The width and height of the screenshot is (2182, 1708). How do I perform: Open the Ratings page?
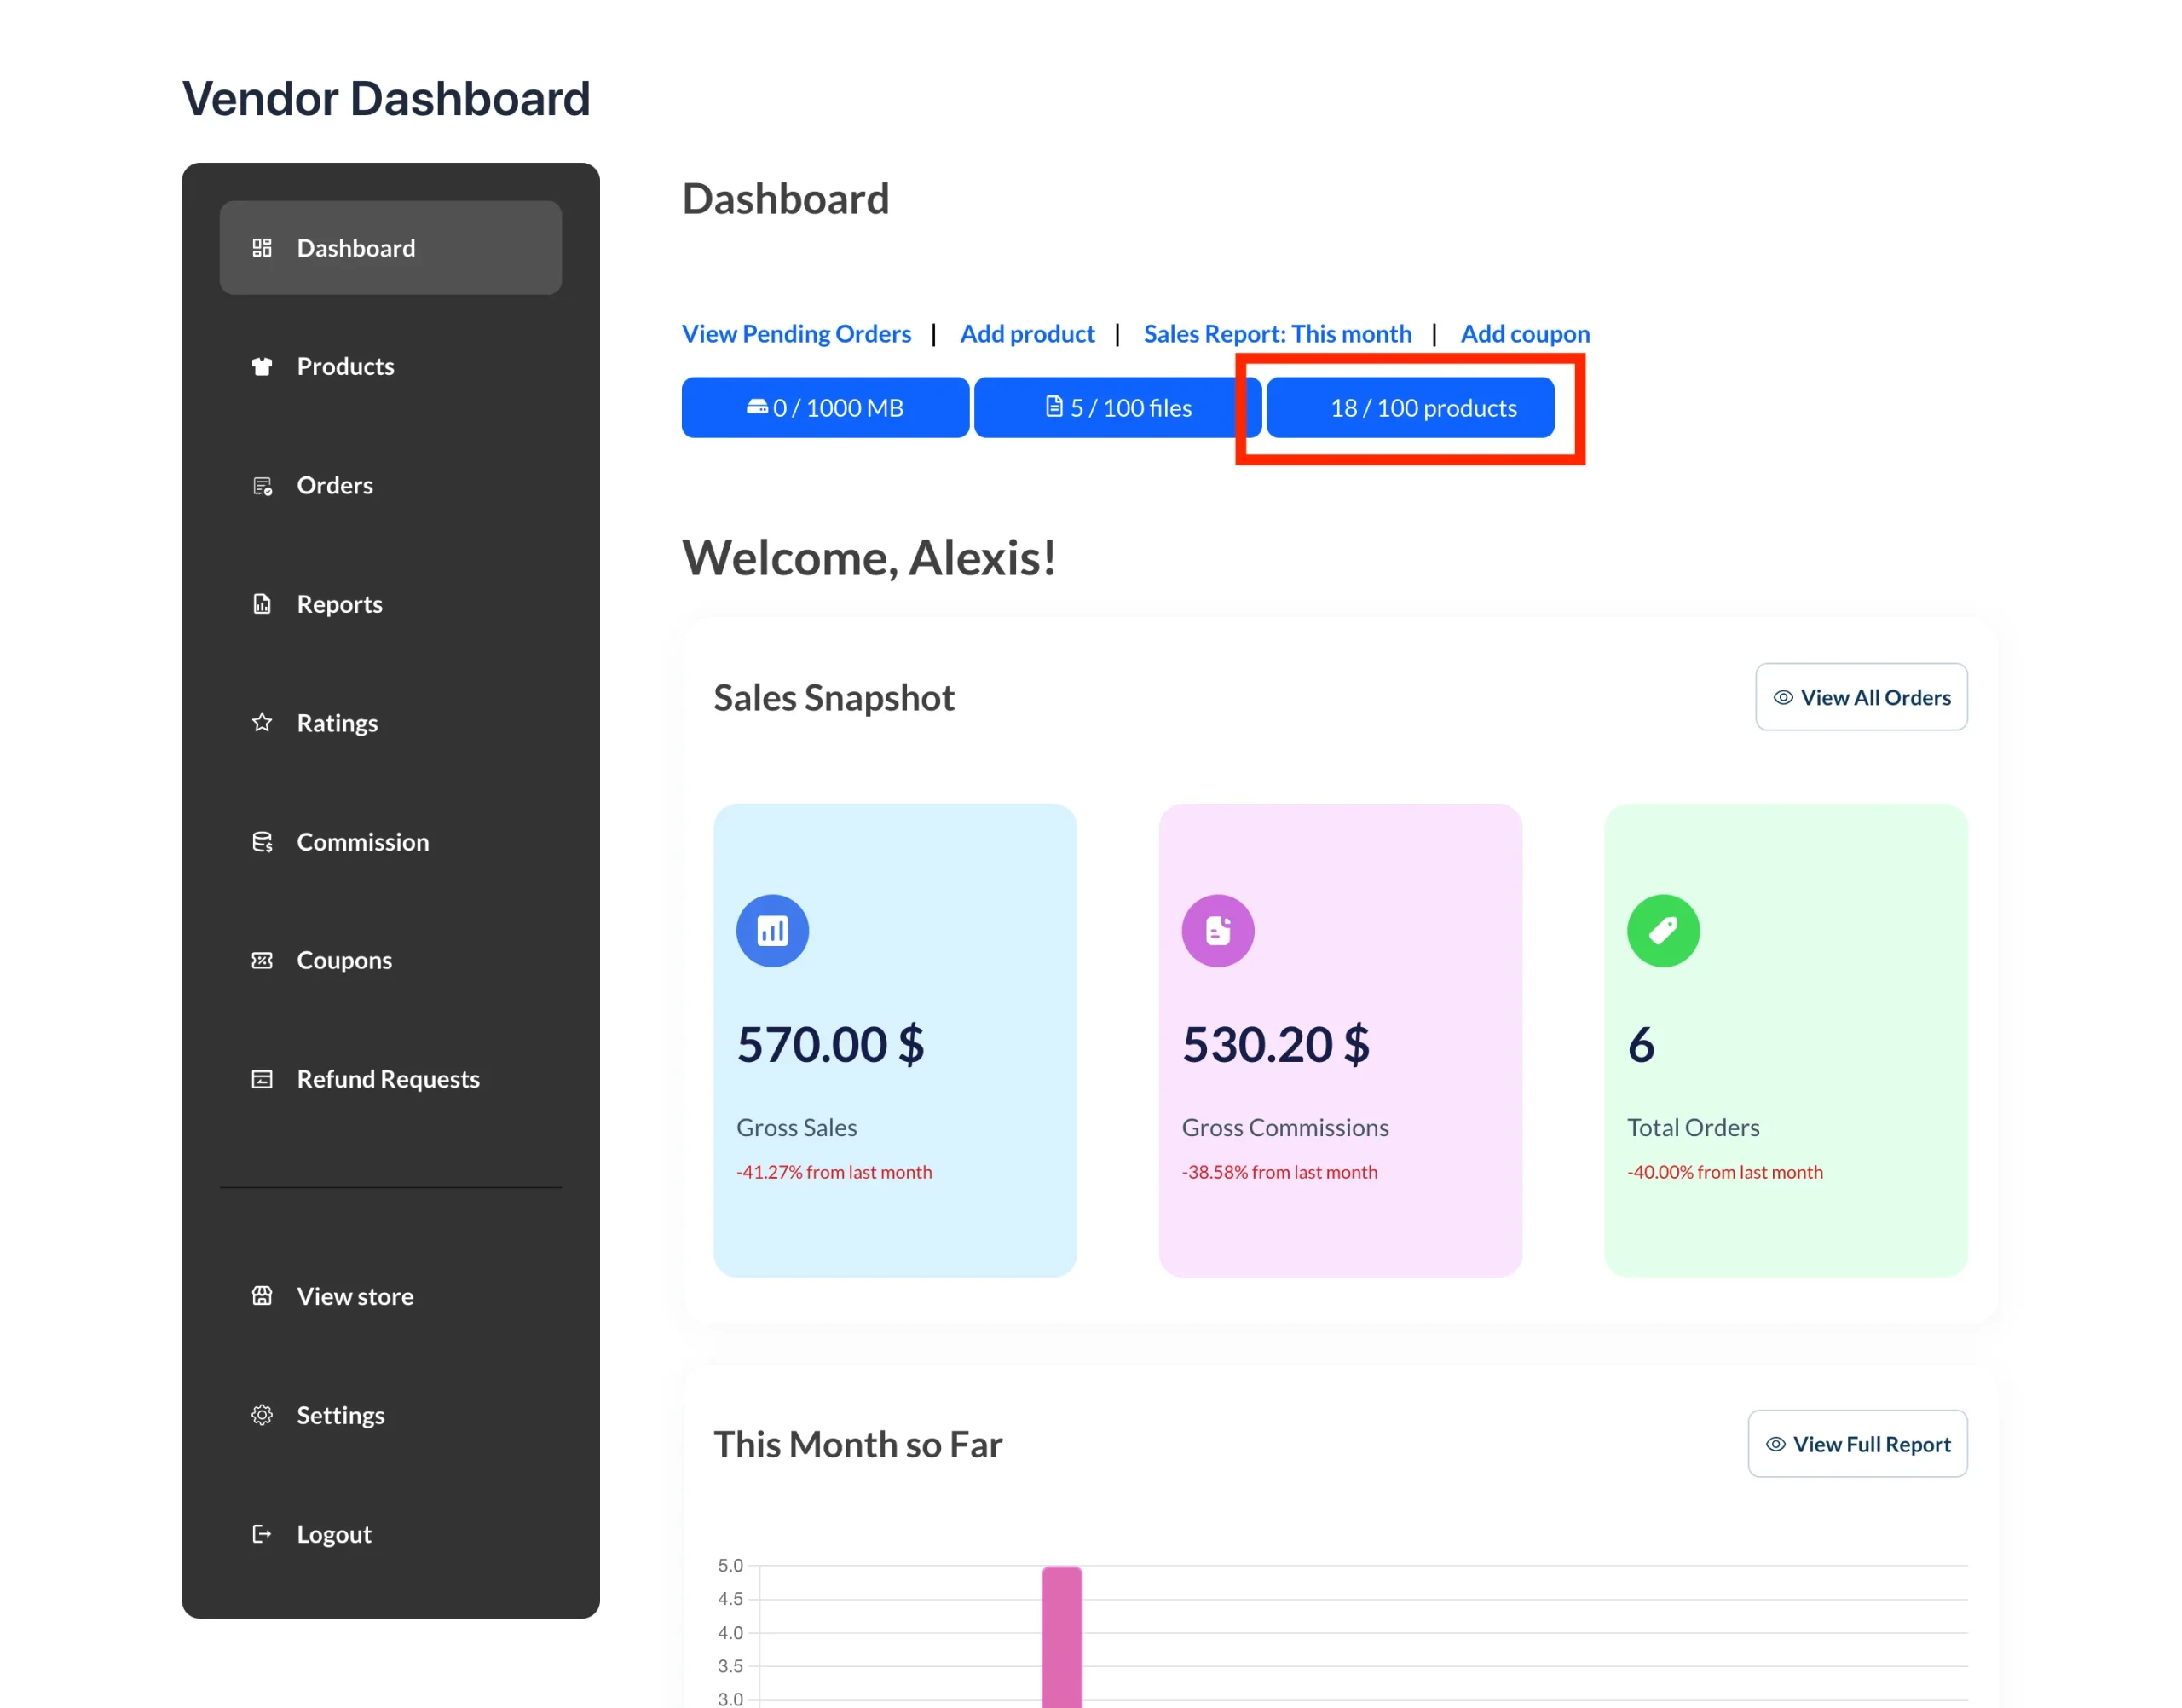(390, 722)
